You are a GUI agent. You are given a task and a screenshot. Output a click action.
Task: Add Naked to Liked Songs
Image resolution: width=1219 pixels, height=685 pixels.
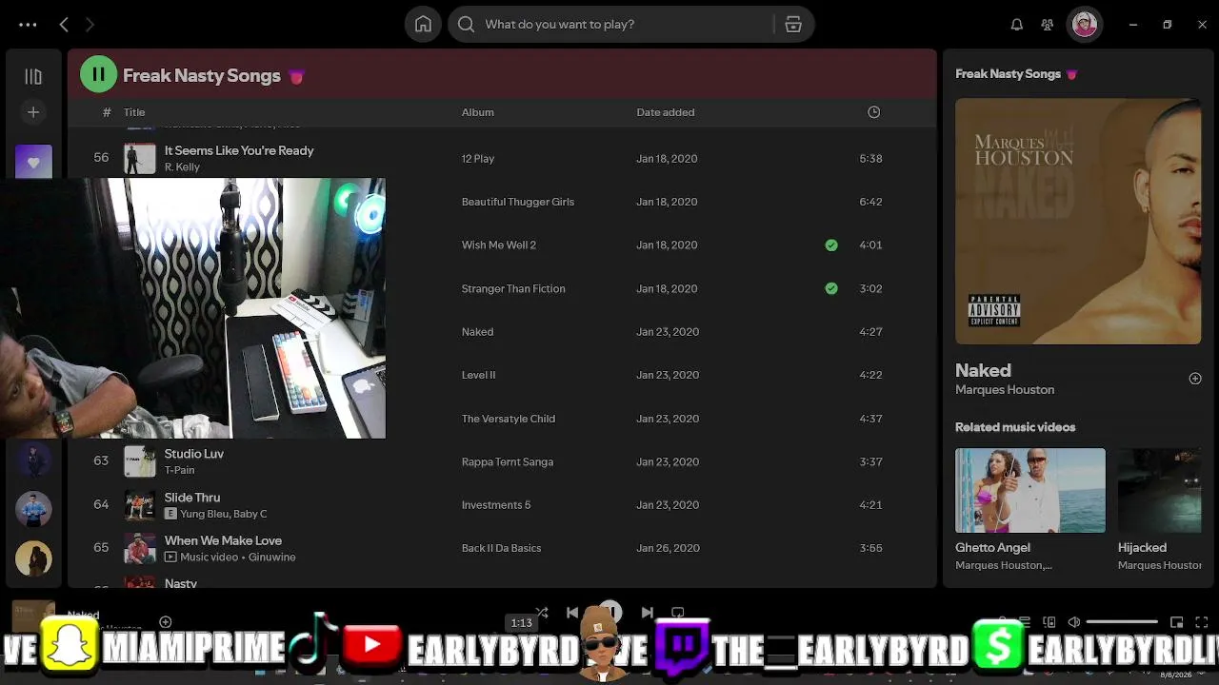(1195, 379)
